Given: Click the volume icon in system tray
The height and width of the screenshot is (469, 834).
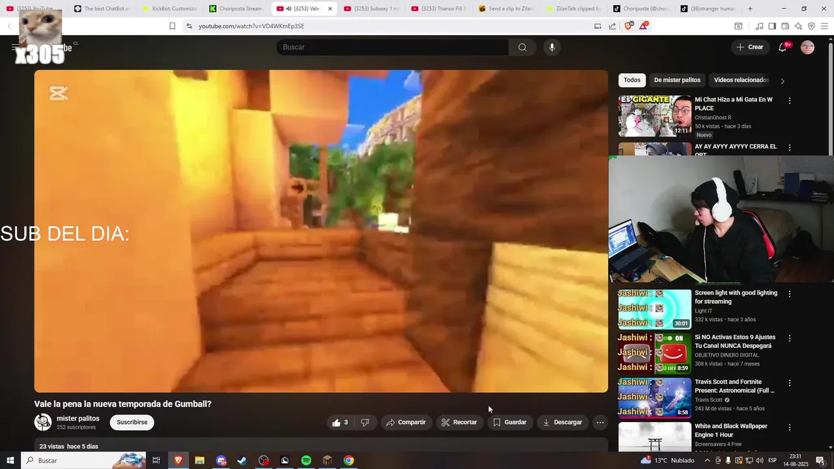Looking at the screenshot, I should 759,461.
